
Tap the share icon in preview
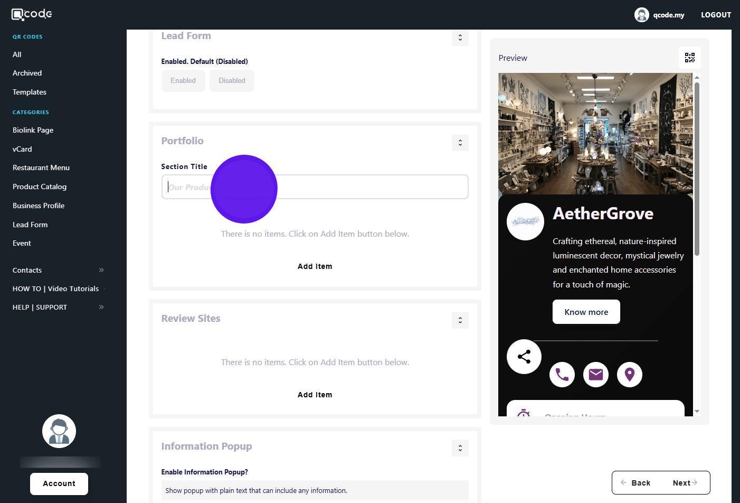pyautogui.click(x=524, y=357)
